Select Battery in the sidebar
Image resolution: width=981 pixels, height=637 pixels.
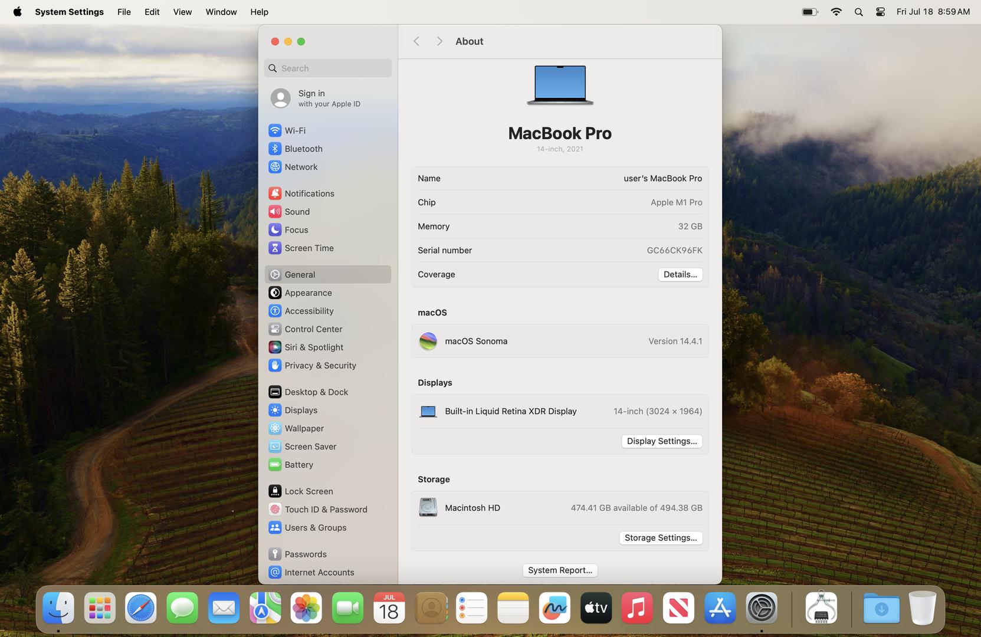pos(327,465)
